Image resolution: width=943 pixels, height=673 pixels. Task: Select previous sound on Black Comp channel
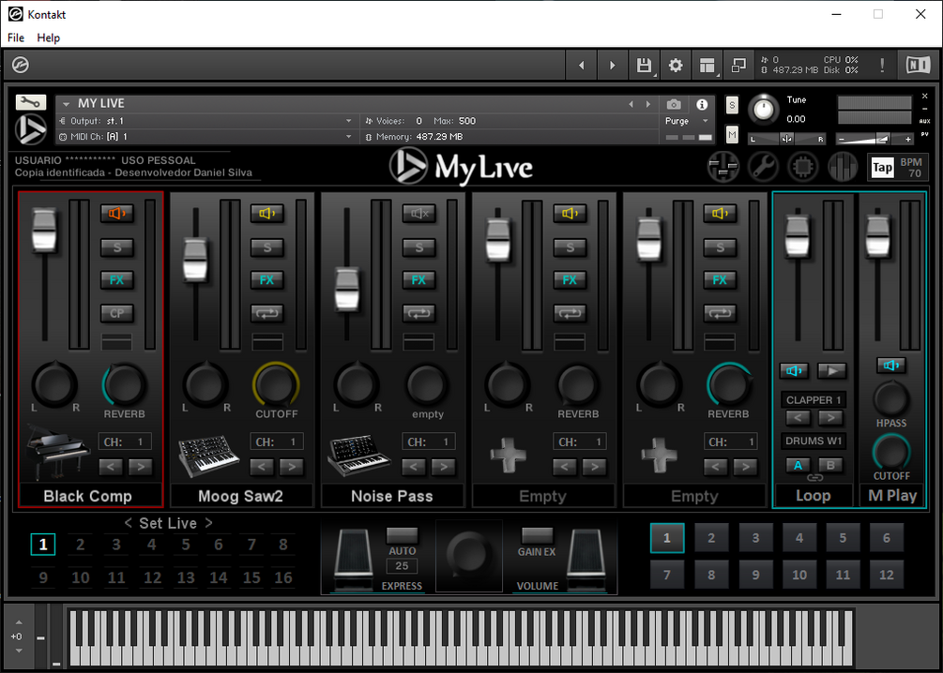click(x=111, y=466)
